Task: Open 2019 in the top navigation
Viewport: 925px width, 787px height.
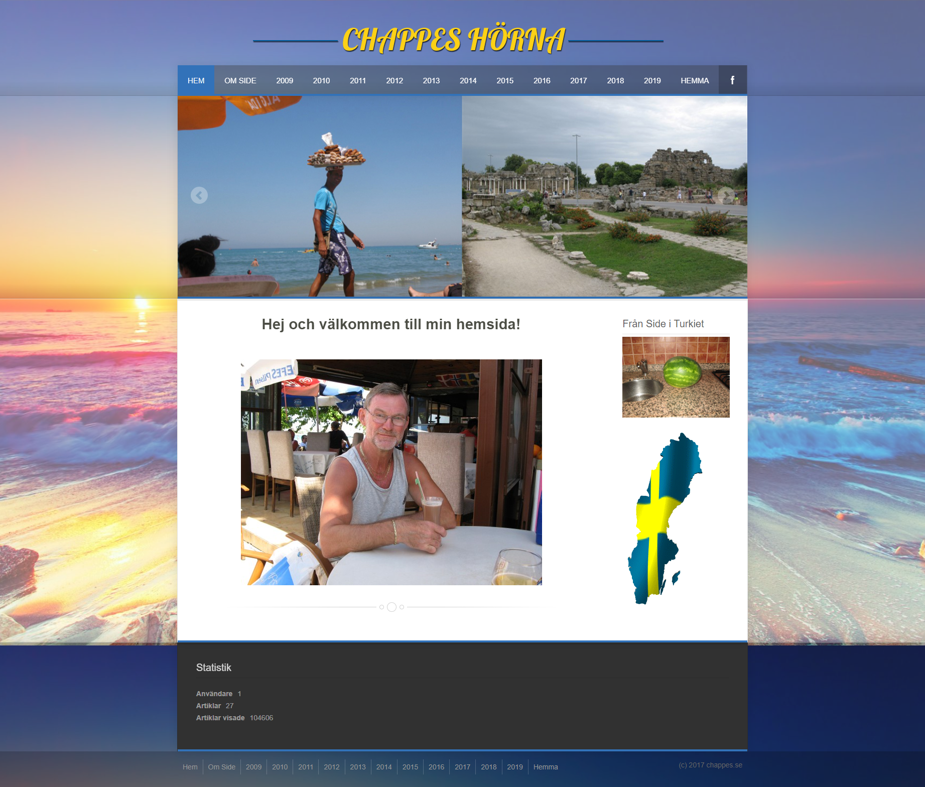Action: 652,80
